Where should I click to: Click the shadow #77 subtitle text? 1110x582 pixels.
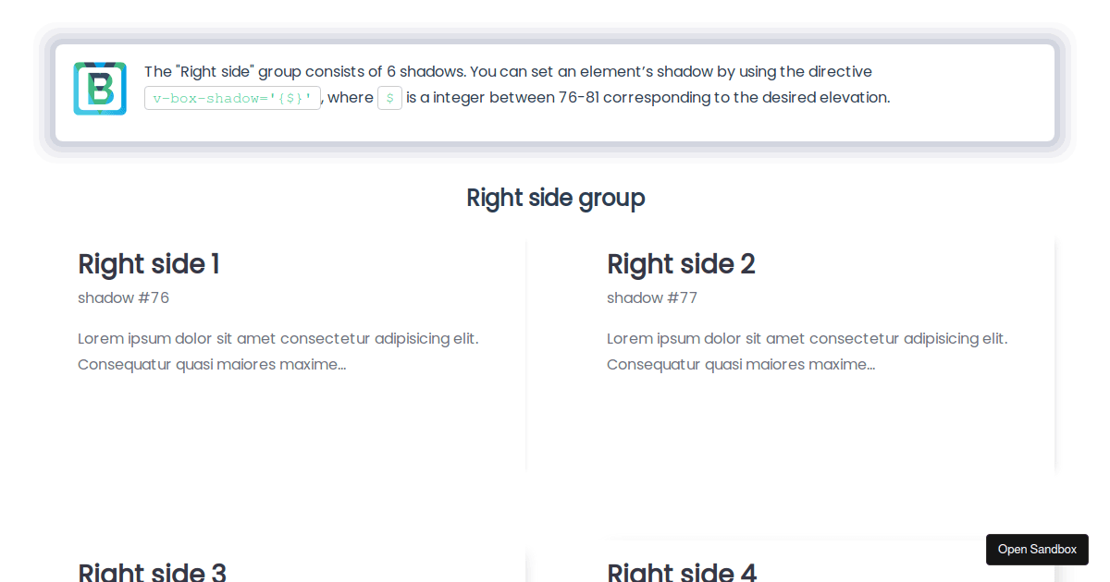click(x=652, y=297)
